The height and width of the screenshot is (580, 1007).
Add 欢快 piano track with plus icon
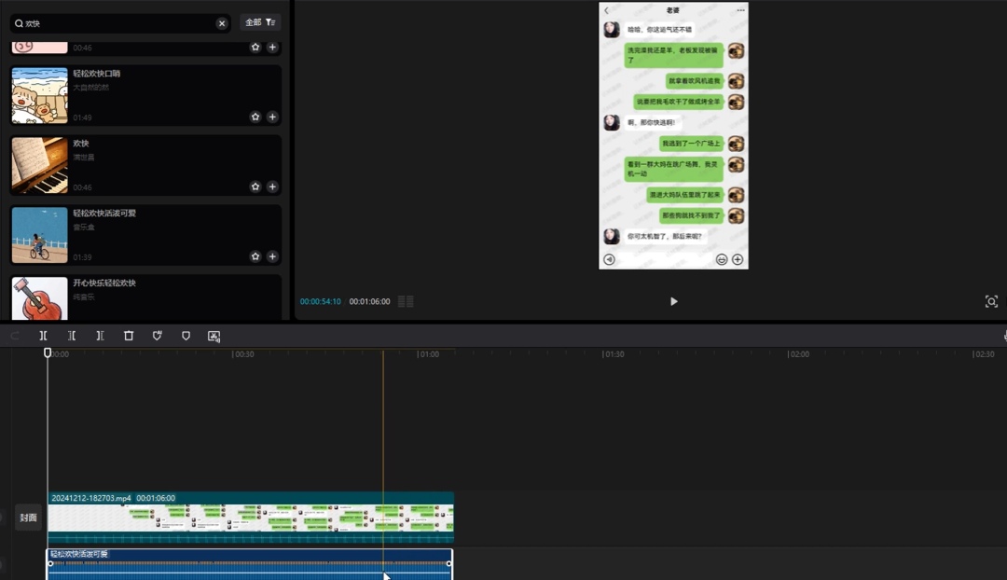[272, 186]
